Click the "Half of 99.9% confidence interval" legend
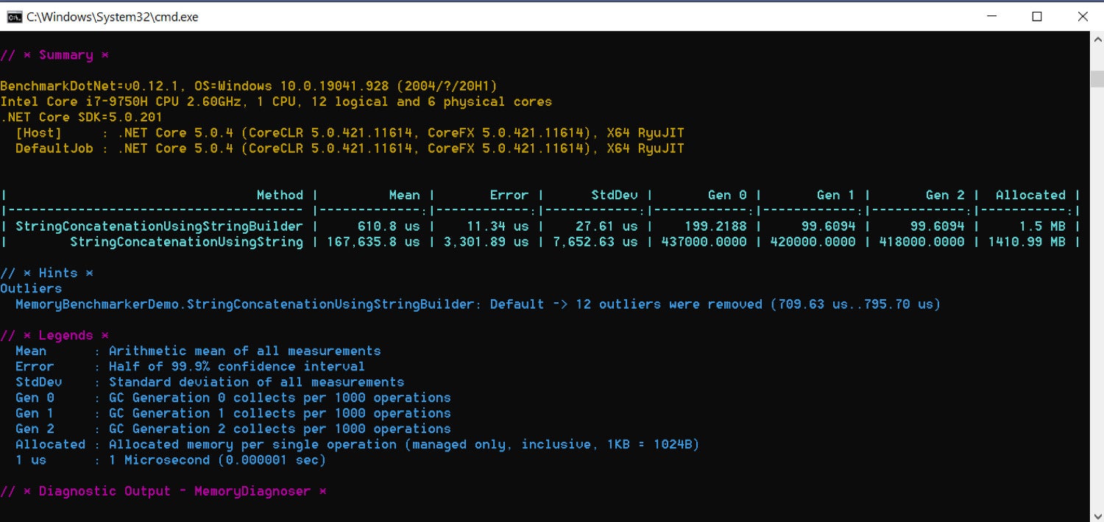 pyautogui.click(x=237, y=366)
